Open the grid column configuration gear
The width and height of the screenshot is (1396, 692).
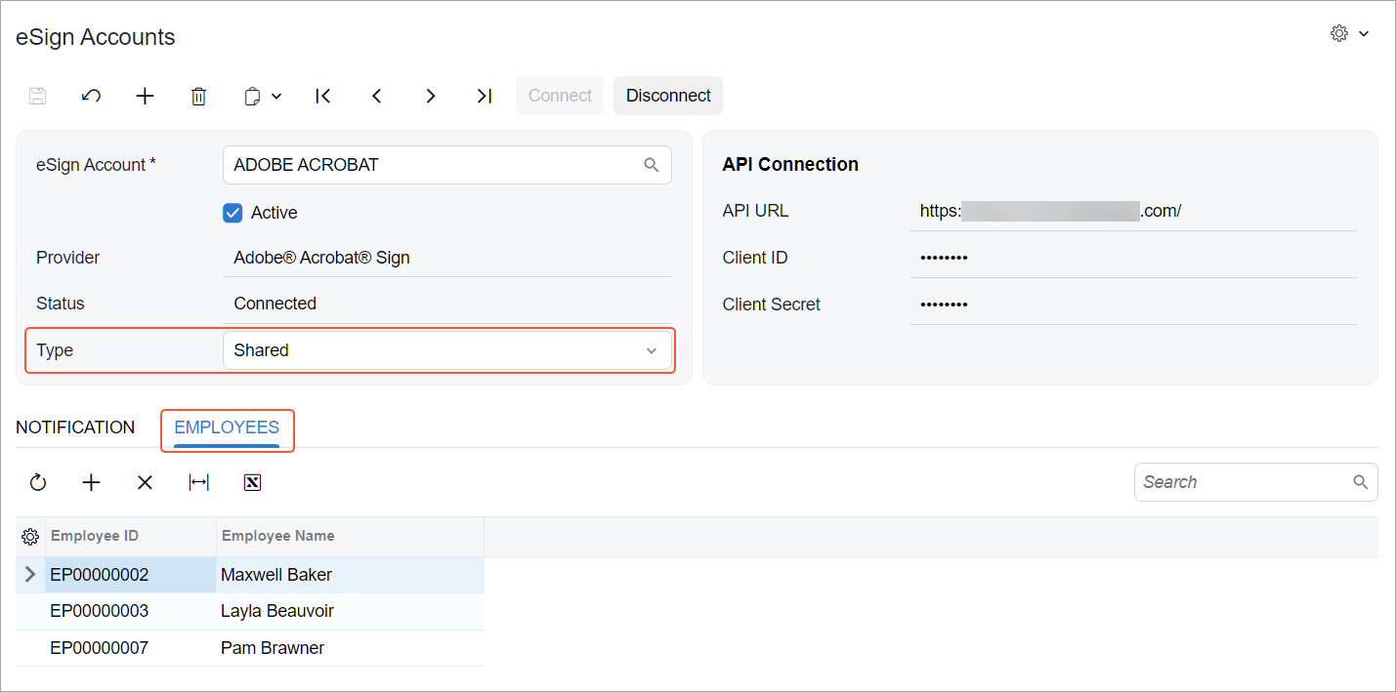click(x=30, y=537)
